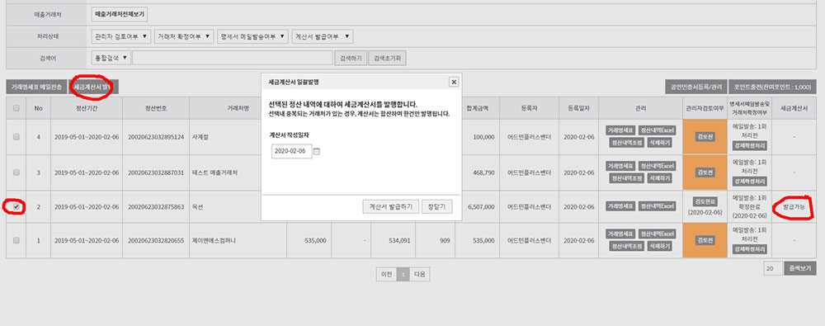Screen dimensions: 825x326
Task: Close the 세금계산서 일괄발행 dialog with X
Action: pos(454,82)
